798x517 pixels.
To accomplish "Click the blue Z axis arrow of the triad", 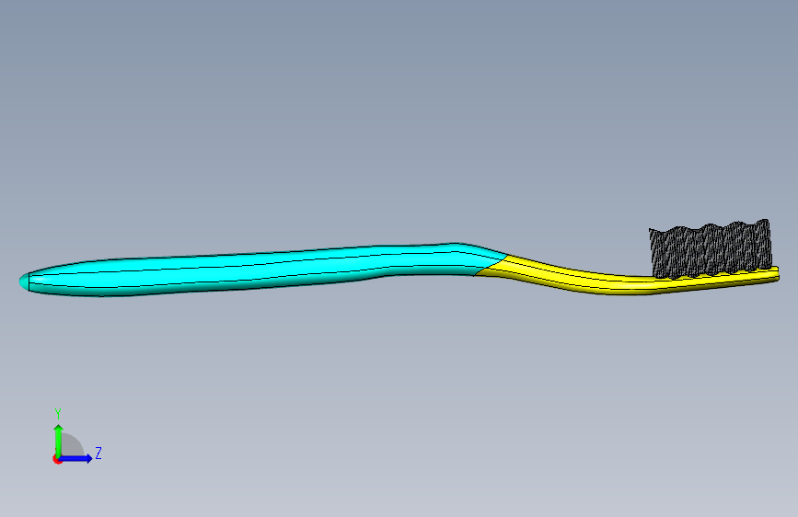I will click(x=76, y=458).
